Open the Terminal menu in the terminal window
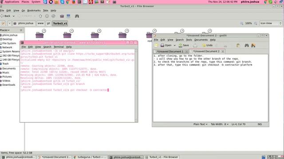This screenshot has width=284, height=159. tap(59, 47)
